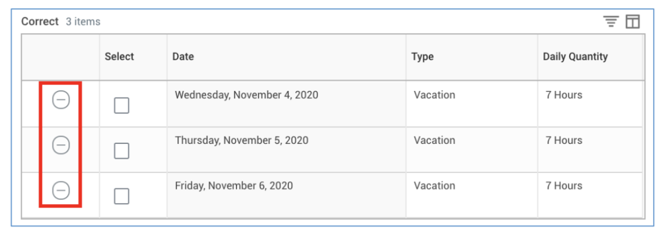Click the Daily Quantity column header
The image size is (670, 238).
pos(575,57)
